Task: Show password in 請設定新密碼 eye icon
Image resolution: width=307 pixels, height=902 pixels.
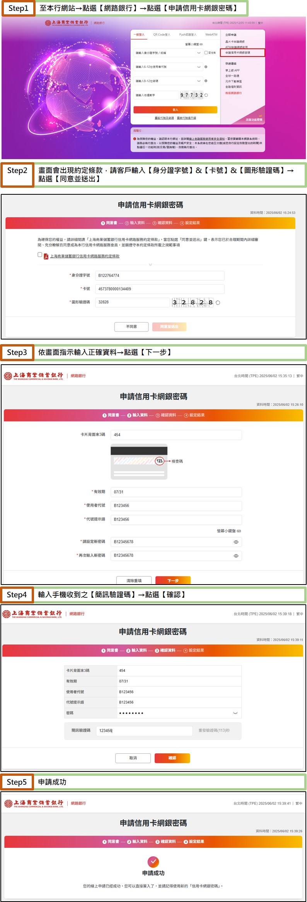Action: (236, 542)
